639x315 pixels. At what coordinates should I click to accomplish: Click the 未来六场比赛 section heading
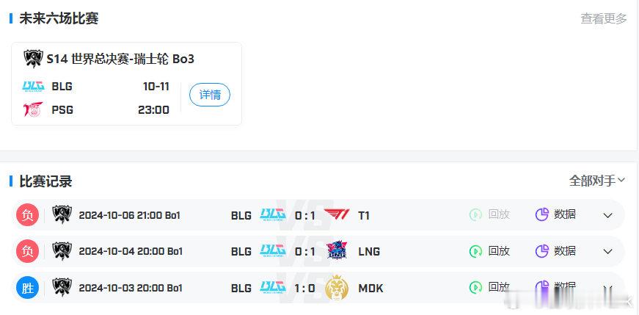click(59, 18)
